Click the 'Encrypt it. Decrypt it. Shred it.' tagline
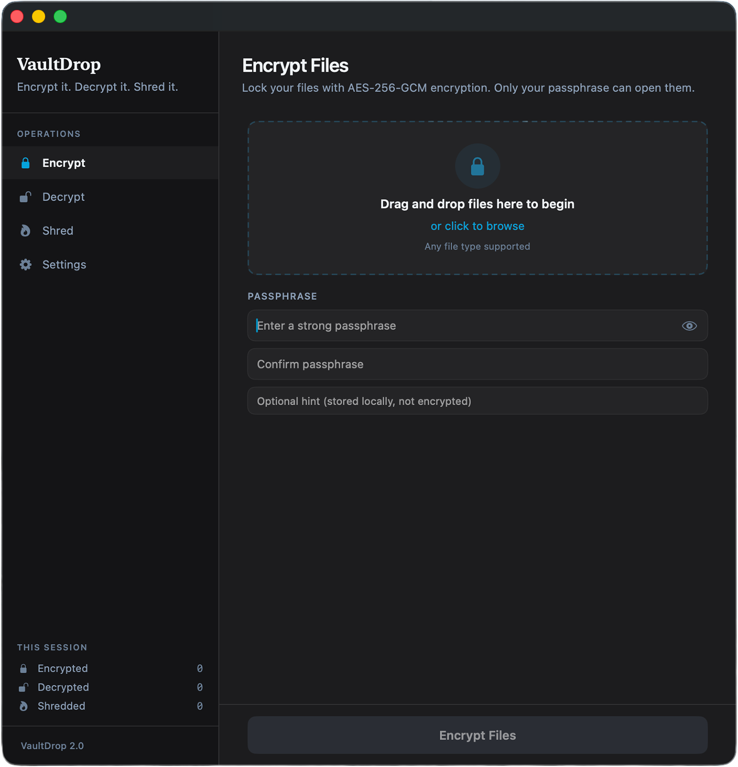This screenshot has height=767, width=738. [97, 87]
